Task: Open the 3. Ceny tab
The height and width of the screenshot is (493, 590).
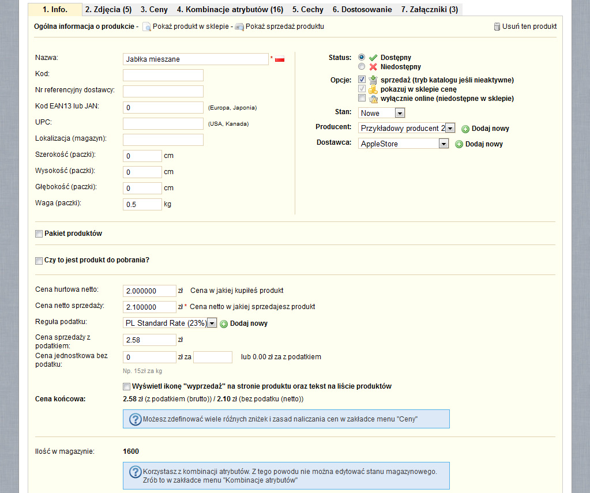Action: [x=154, y=9]
